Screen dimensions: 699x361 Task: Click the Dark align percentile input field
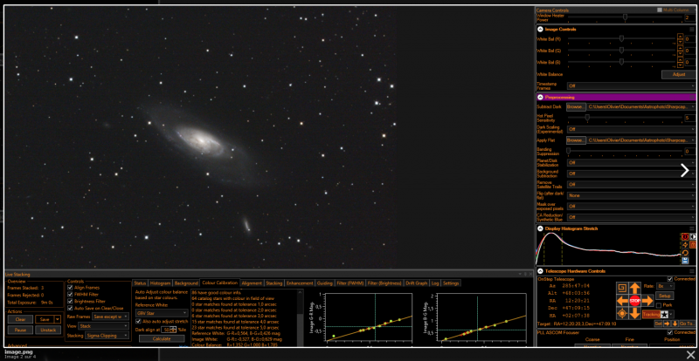click(x=165, y=330)
